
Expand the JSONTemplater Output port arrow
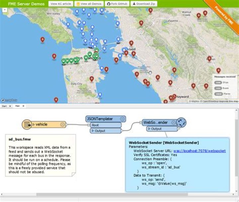tap(92, 131)
